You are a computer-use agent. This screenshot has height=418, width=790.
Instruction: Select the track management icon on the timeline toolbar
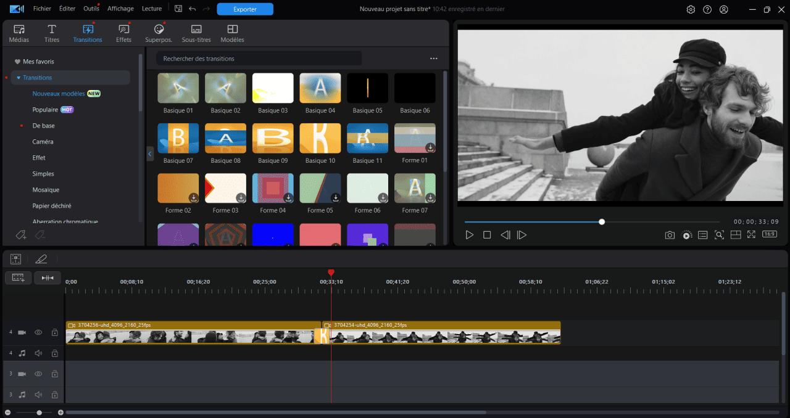15,259
